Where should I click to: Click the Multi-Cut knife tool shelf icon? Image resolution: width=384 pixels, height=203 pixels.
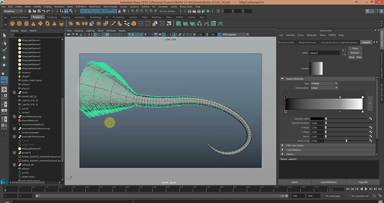pos(113,24)
